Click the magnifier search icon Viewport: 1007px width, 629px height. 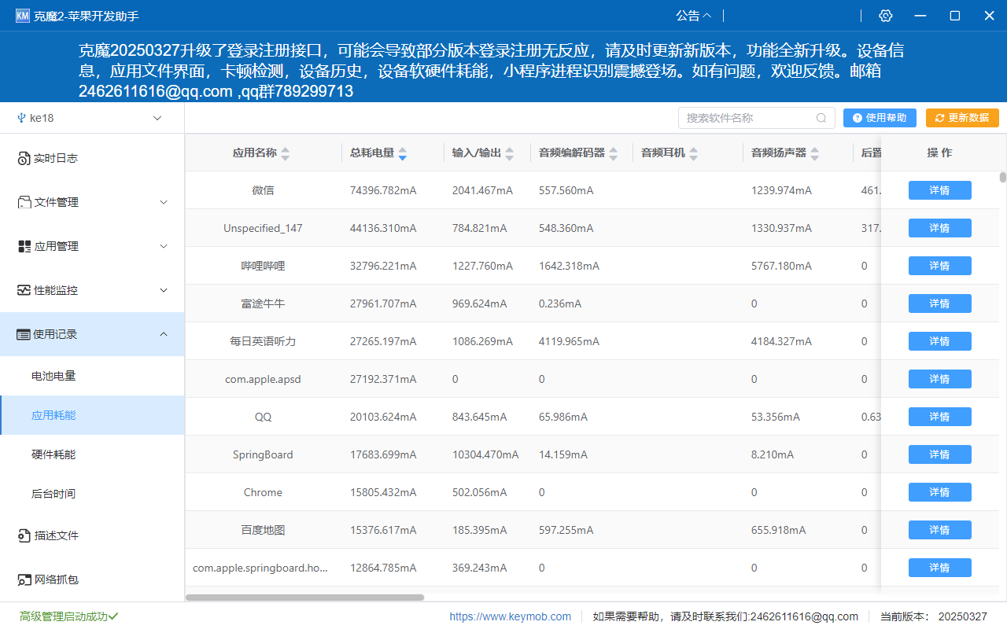pyautogui.click(x=821, y=118)
